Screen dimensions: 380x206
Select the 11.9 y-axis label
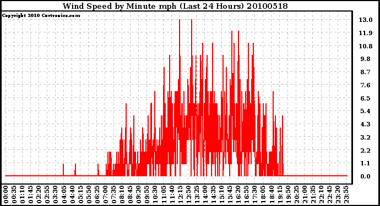366,33
